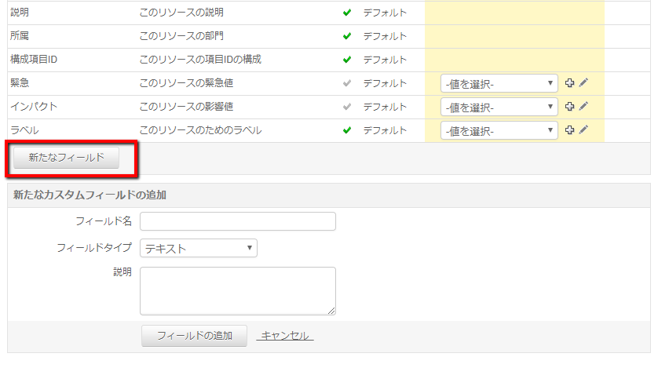Click the pencil edit icon in インパクト row
Viewport: 669px width, 368px height.
pyautogui.click(x=583, y=107)
